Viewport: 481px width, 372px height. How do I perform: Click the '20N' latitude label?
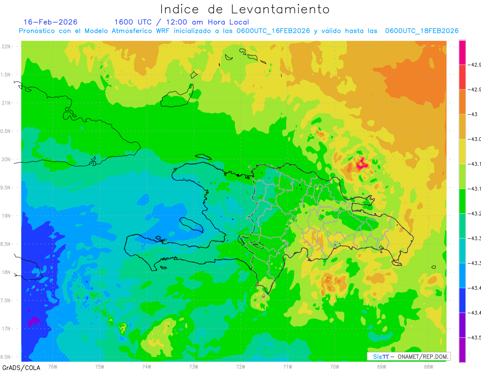[6, 160]
